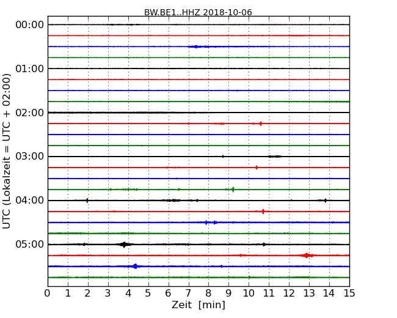The height and width of the screenshot is (318, 397).
Task: Click the blue burst near minute 7.4 on the third trace from the top
Action: [196, 46]
